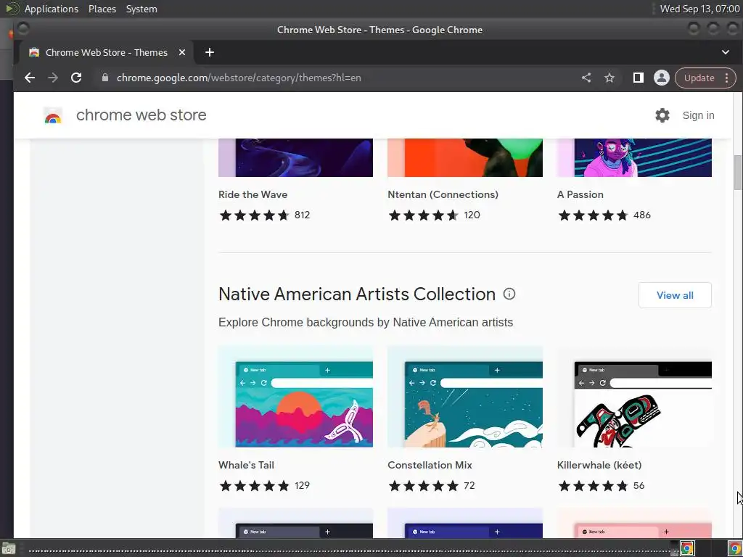Click the Killerwhale theme thumbnail

634,397
